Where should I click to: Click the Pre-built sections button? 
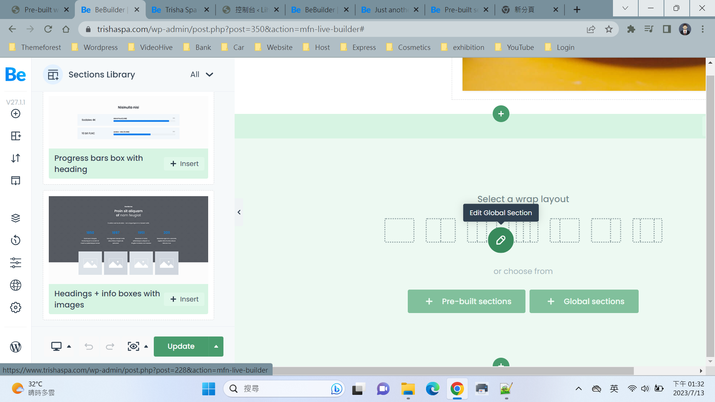tap(467, 301)
